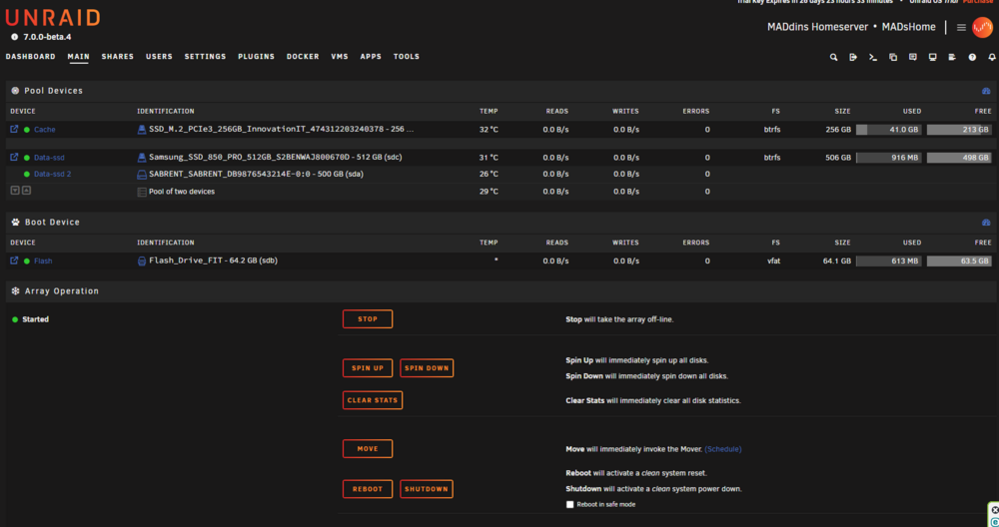Toggle help with the question mark icon
999x527 pixels.
pyautogui.click(x=972, y=57)
